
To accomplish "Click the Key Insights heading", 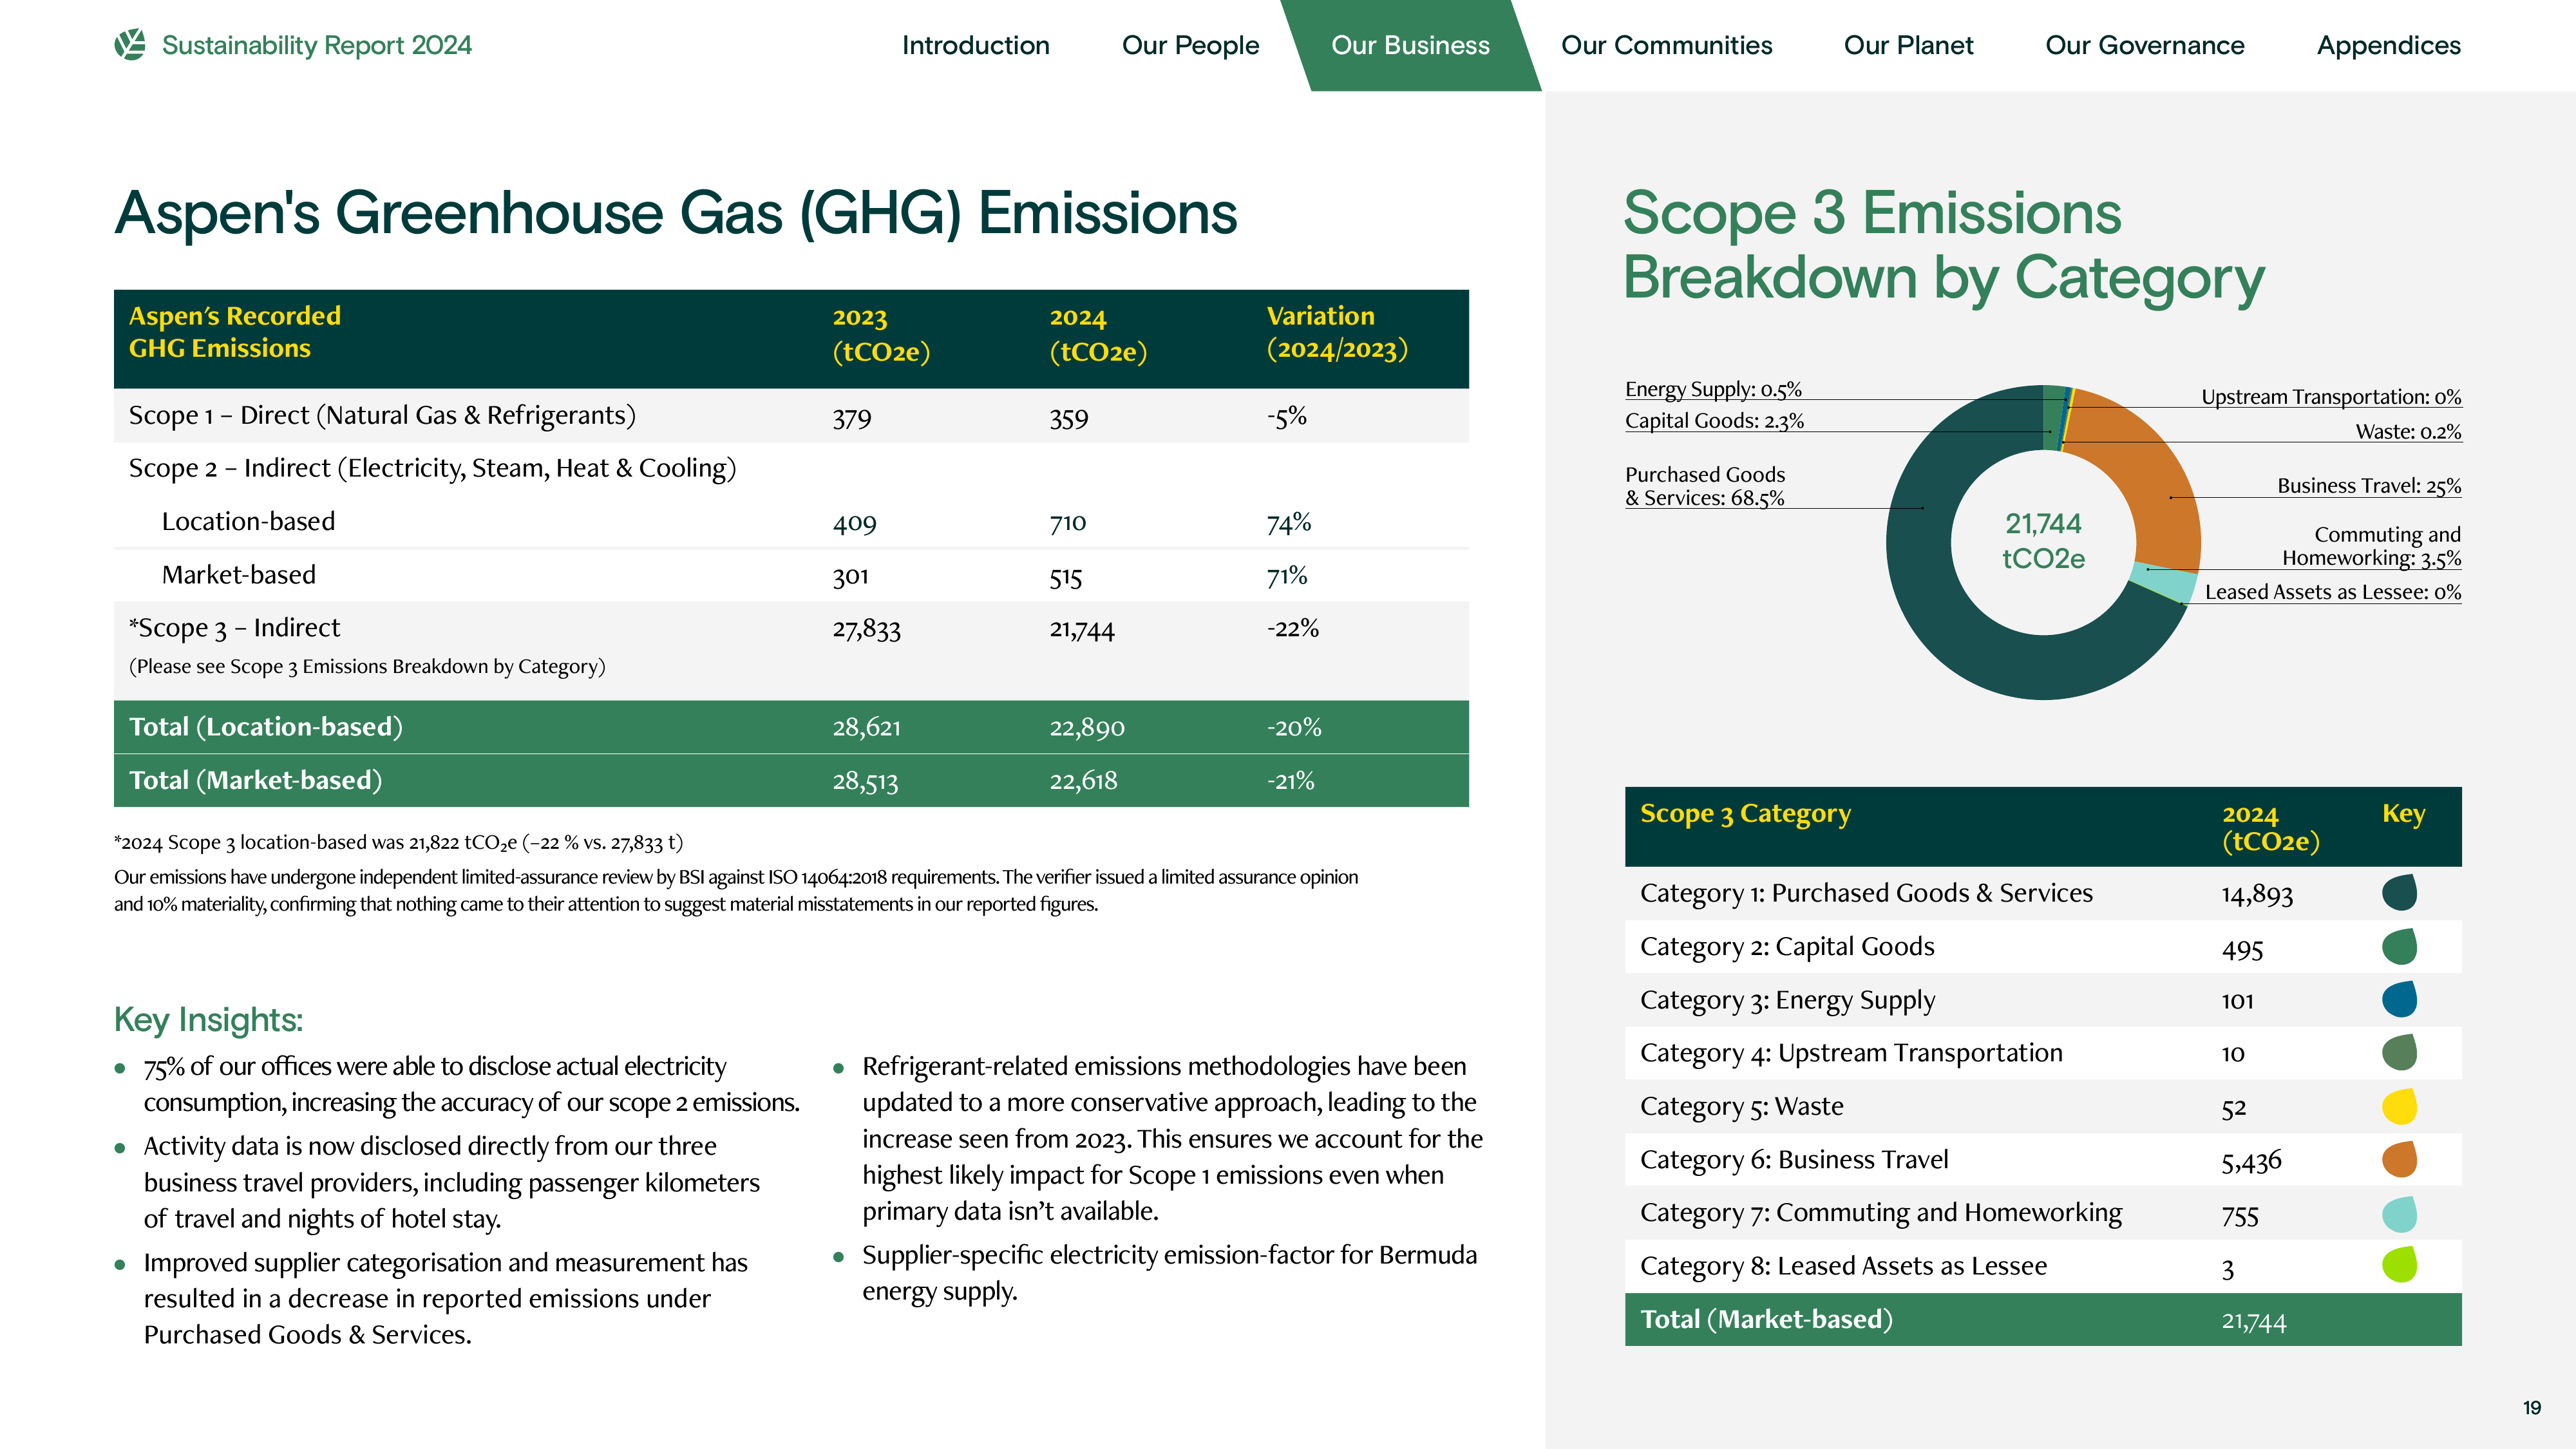I will click(x=208, y=1020).
